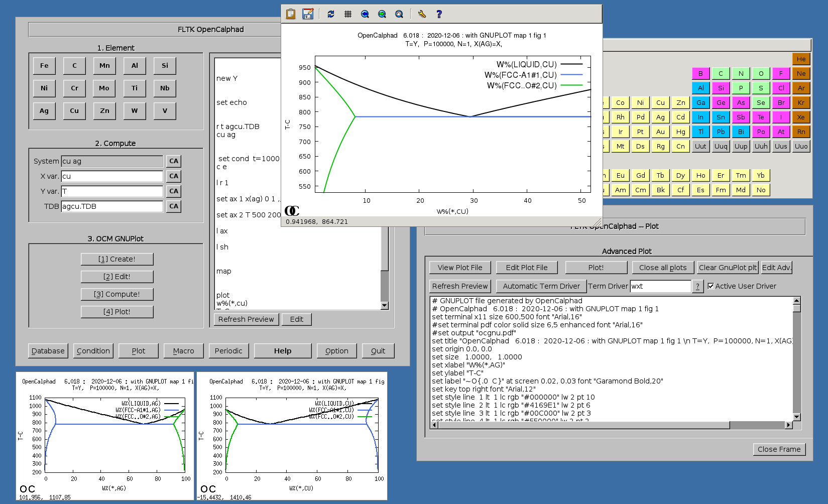Click Refresh Preview in Advanced Plot panel
This screenshot has height=504, width=828.
[x=460, y=286]
